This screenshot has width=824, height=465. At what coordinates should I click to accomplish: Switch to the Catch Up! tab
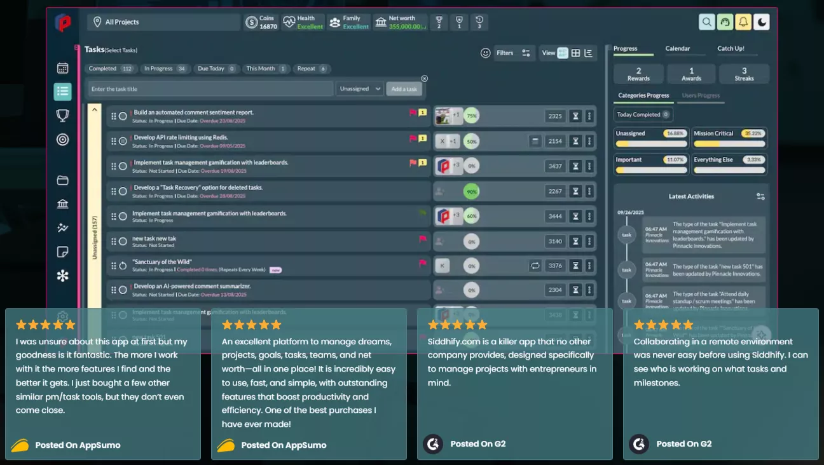731,48
